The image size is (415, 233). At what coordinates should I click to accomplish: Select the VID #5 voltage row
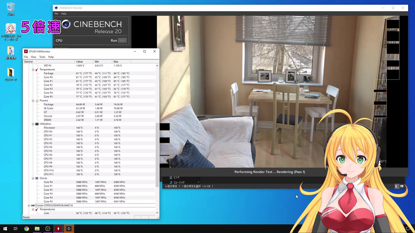coord(89,66)
